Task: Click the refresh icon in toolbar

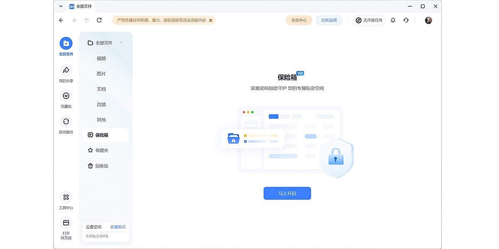Action: [x=99, y=20]
